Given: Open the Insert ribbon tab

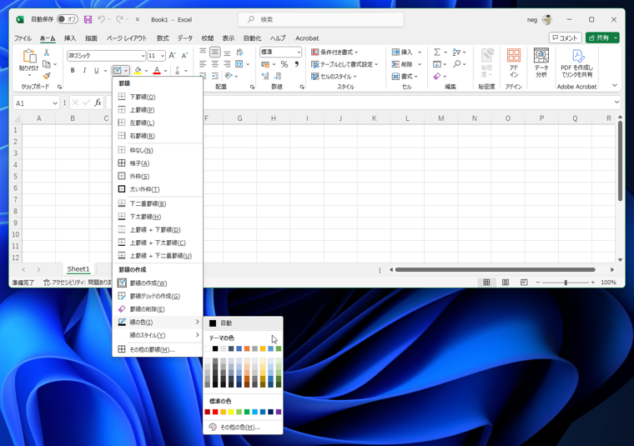Looking at the screenshot, I should pyautogui.click(x=70, y=38).
